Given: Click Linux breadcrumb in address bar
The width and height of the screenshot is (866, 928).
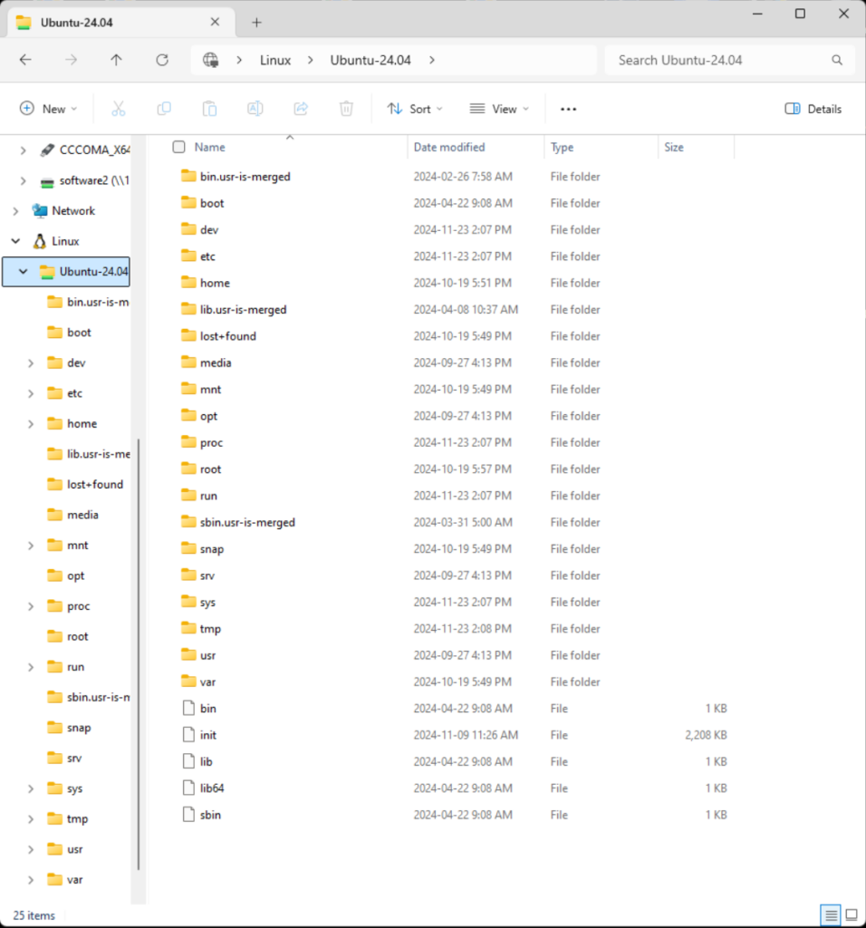Looking at the screenshot, I should pos(275,60).
